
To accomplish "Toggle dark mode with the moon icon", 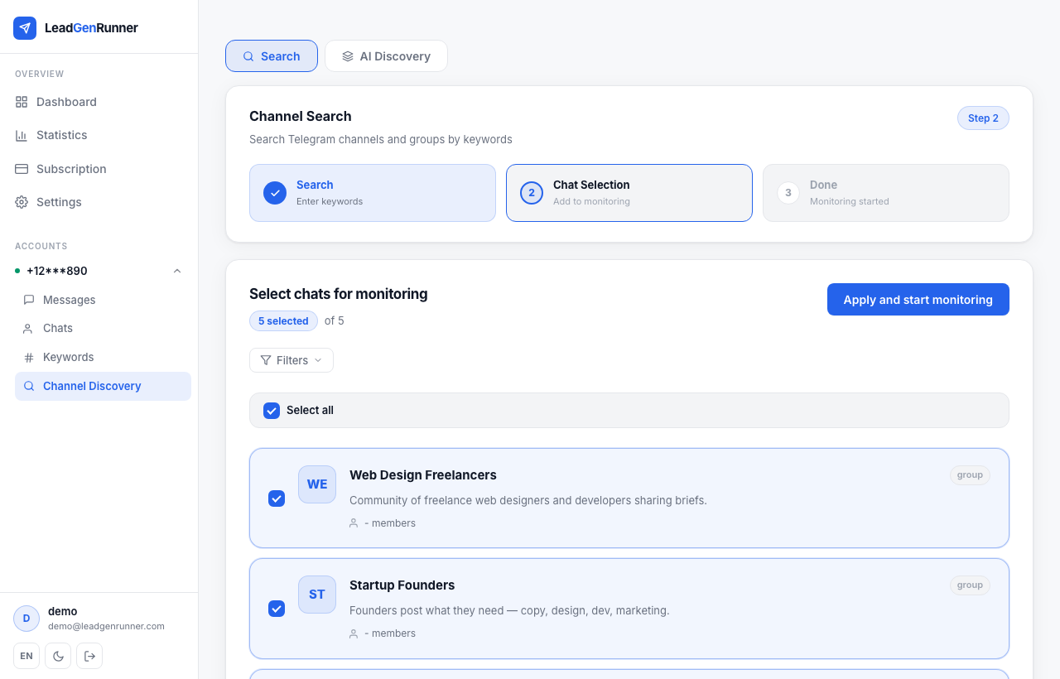I will 58,656.
